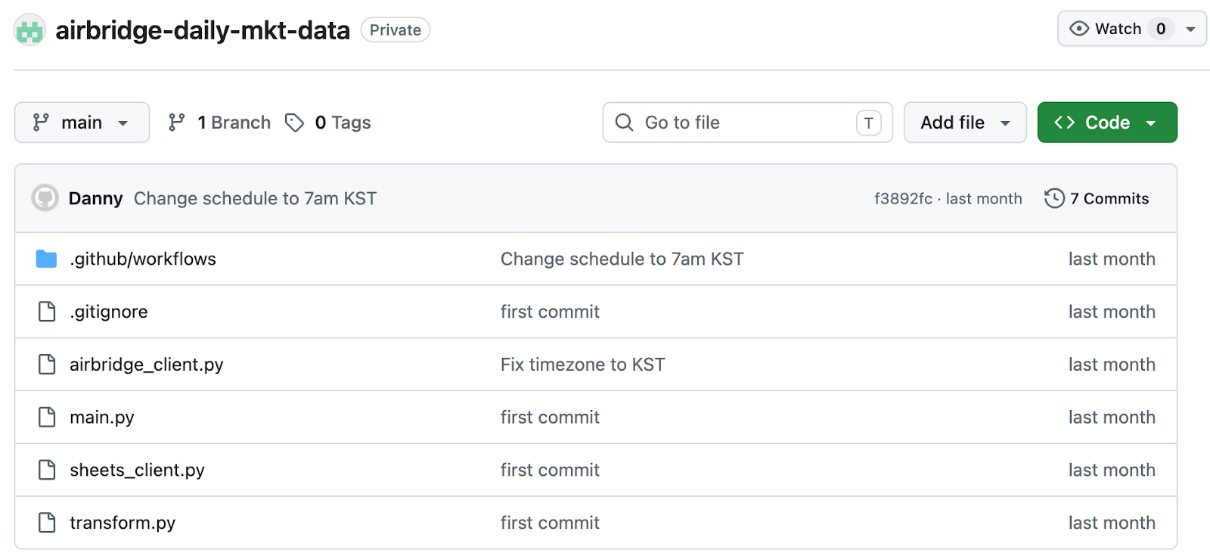Click the Private visibility badge
The image size is (1210, 556).
point(396,30)
